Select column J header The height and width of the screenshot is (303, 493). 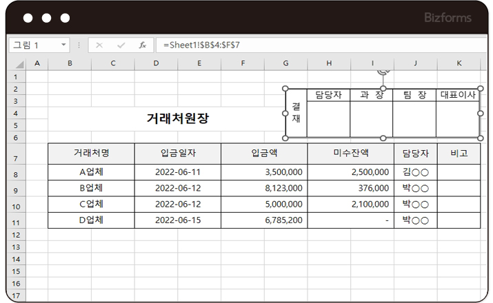(415, 63)
